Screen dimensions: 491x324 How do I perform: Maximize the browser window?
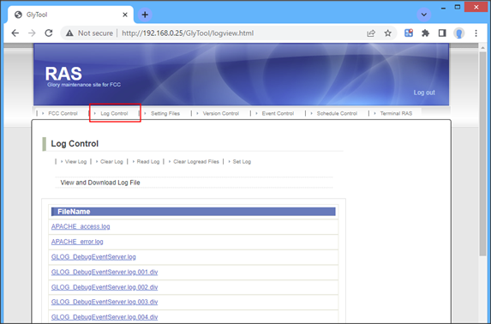click(458, 7)
